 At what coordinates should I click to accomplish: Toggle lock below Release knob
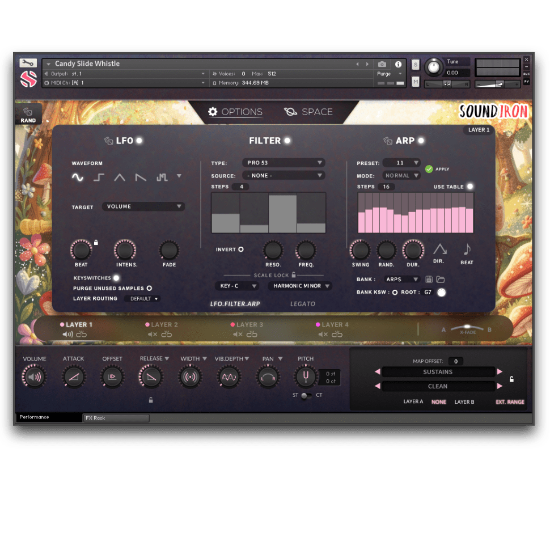151,400
